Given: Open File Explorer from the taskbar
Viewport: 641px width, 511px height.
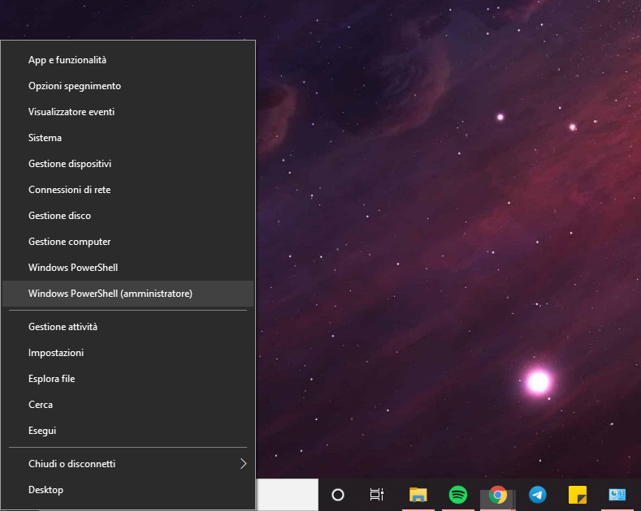Looking at the screenshot, I should (x=418, y=495).
